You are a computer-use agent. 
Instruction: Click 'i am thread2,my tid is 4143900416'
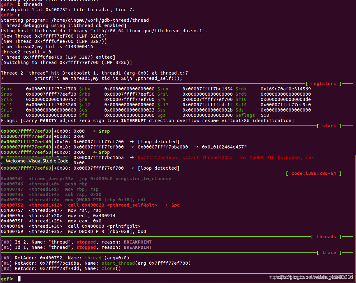[x=47, y=47]
